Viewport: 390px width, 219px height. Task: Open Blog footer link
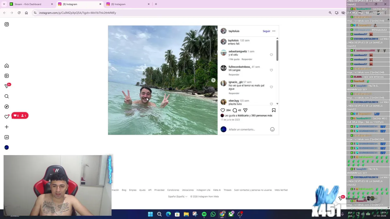[x=124, y=190]
